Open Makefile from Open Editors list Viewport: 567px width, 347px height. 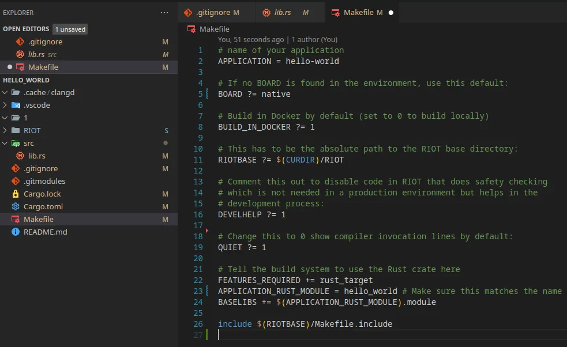coord(89,67)
